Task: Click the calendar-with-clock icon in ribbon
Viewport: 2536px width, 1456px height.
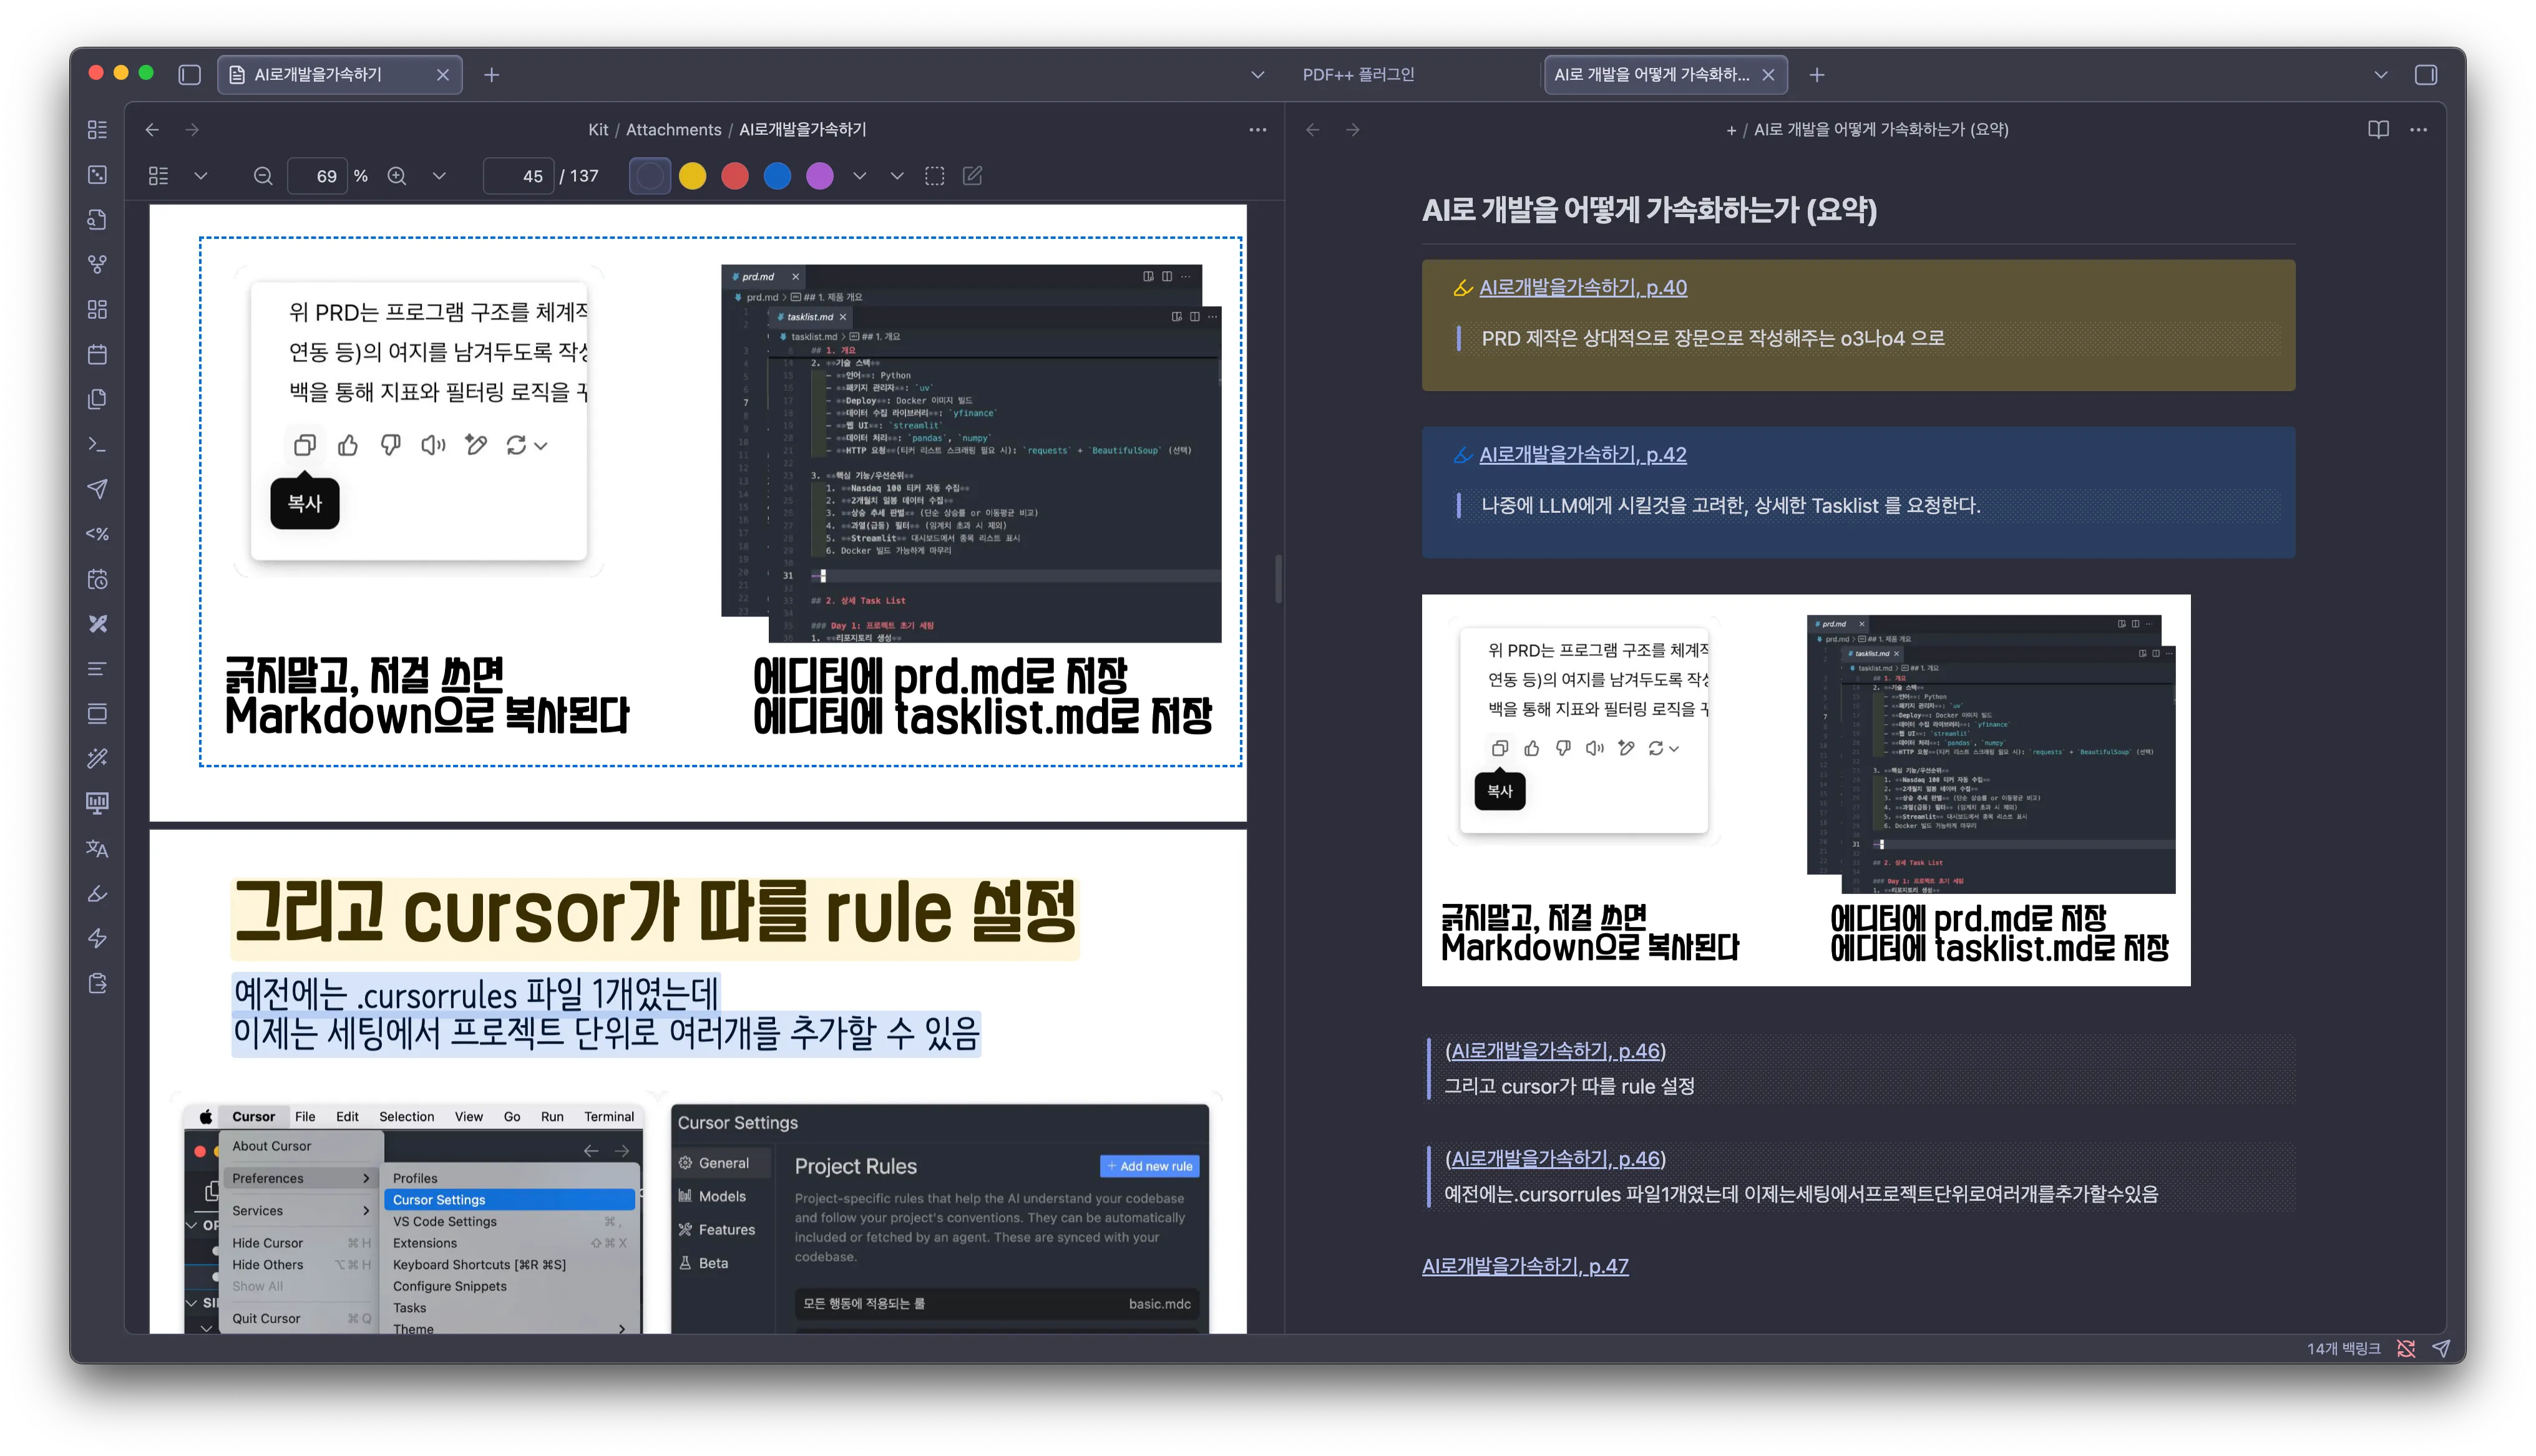Action: point(97,579)
